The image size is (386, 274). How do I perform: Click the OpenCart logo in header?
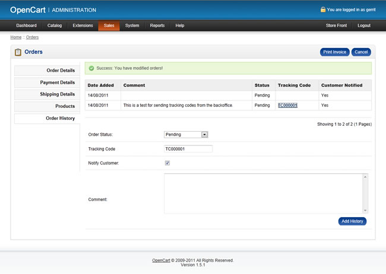pyautogui.click(x=28, y=10)
